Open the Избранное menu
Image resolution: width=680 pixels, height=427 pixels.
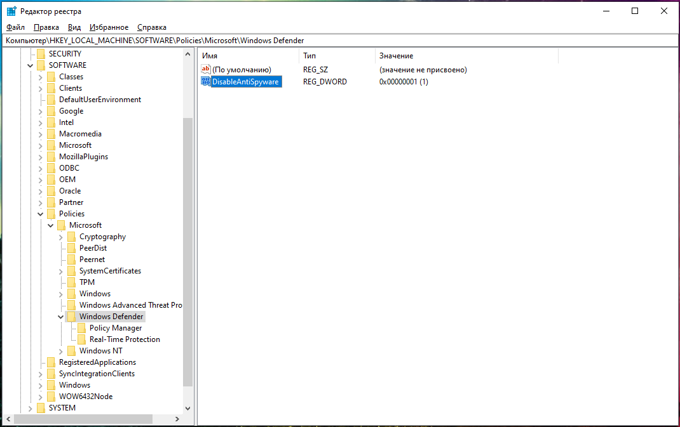[x=109, y=27]
